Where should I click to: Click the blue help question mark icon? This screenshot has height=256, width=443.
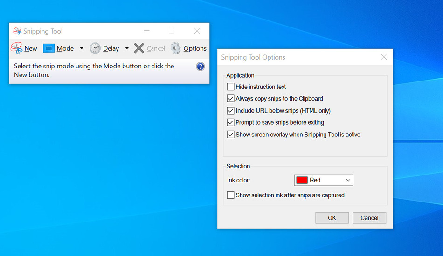coord(201,67)
